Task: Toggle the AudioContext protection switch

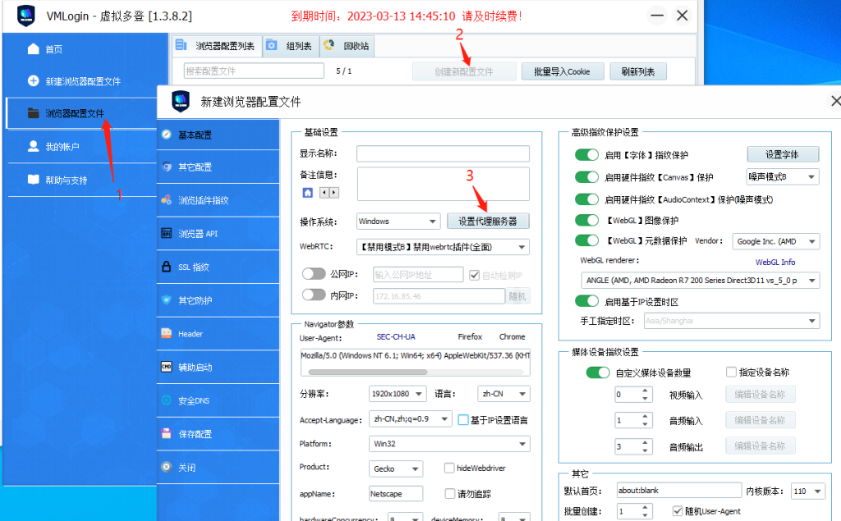Action: pyautogui.click(x=586, y=199)
